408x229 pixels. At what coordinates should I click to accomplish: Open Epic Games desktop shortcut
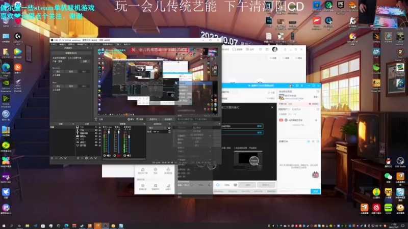(x=340, y=7)
